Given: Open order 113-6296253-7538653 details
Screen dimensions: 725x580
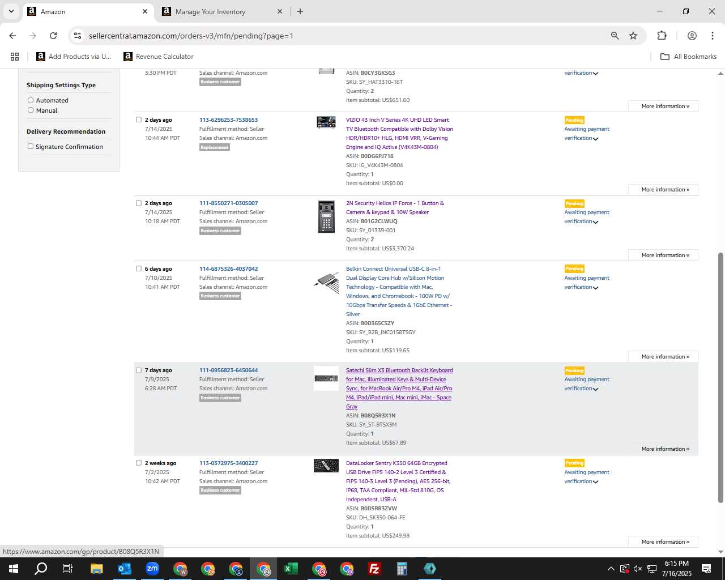Looking at the screenshot, I should tap(228, 120).
